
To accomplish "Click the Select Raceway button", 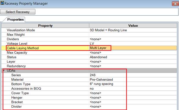I will [18, 12].
